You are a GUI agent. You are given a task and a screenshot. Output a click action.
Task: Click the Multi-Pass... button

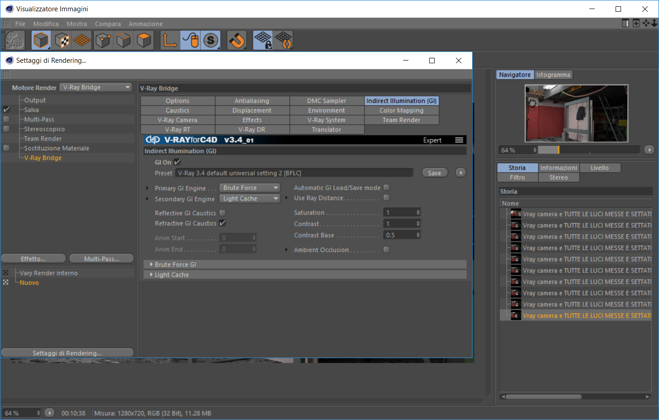coord(102,258)
